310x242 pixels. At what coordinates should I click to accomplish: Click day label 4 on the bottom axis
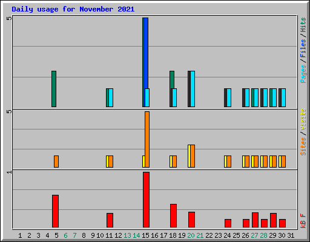47,235
